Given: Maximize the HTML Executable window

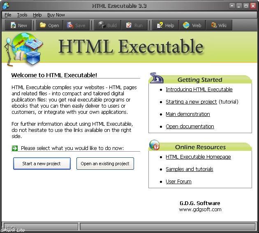Looking at the screenshot, I should click(x=246, y=6).
